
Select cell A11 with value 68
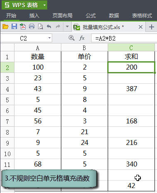pos(38,164)
